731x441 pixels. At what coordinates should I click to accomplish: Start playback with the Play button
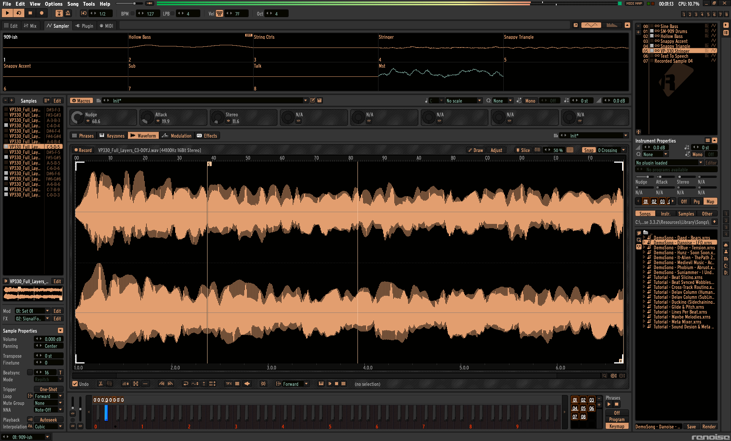click(7, 13)
